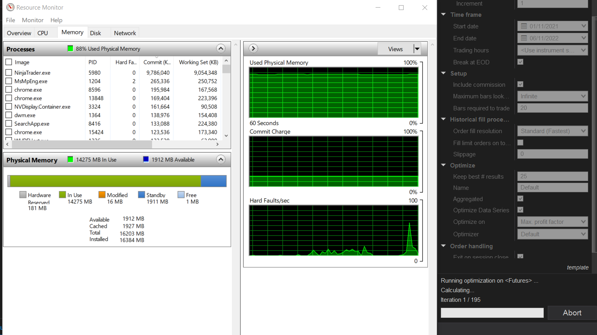597x335 pixels.
Task: Click the blue Standby legend swatch
Action: pos(141,195)
